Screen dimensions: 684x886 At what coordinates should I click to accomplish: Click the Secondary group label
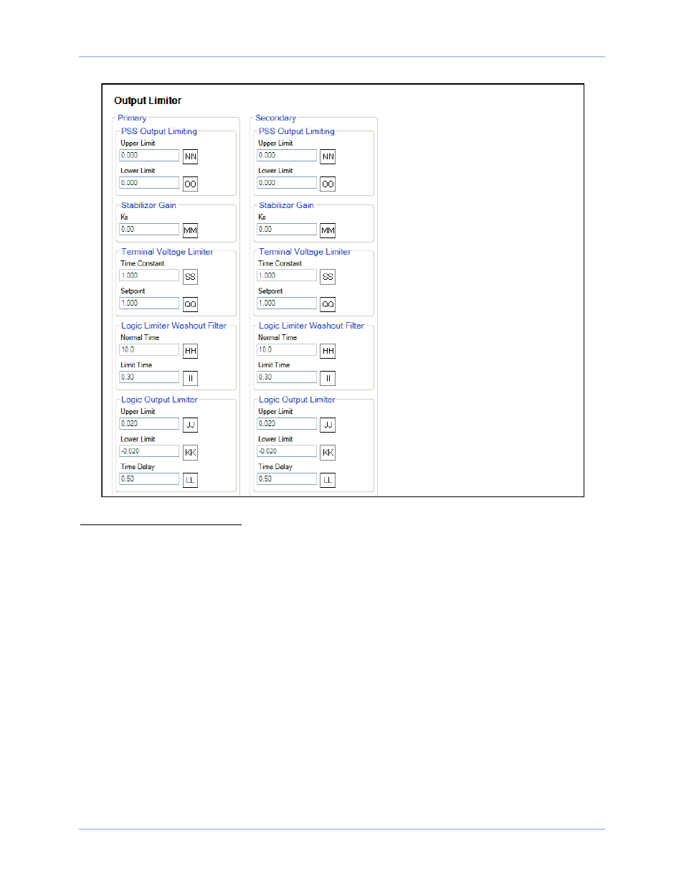coord(275,118)
